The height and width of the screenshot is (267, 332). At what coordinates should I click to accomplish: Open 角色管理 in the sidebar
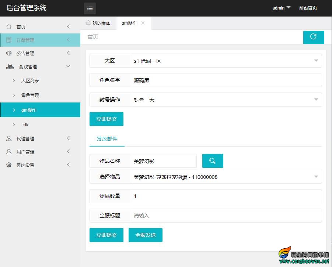30,95
